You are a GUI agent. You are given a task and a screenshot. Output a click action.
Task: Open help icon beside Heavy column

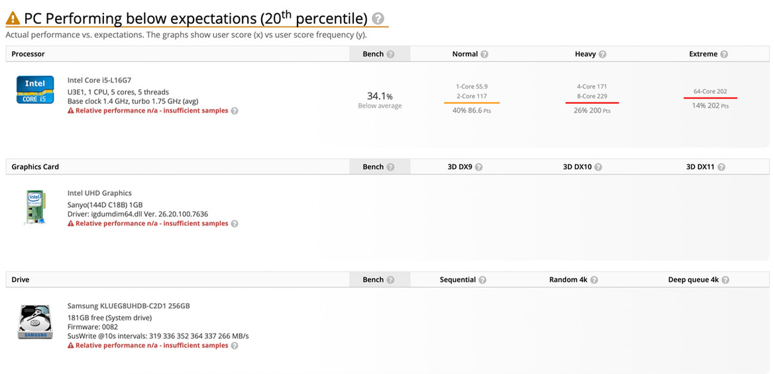603,54
